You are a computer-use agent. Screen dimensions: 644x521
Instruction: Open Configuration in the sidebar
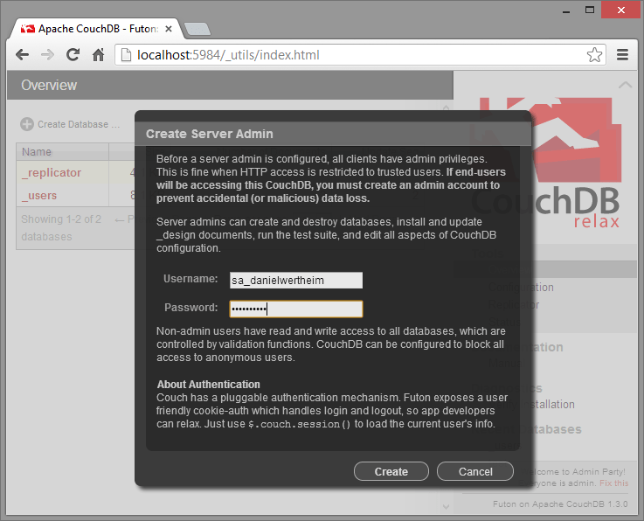pos(521,288)
